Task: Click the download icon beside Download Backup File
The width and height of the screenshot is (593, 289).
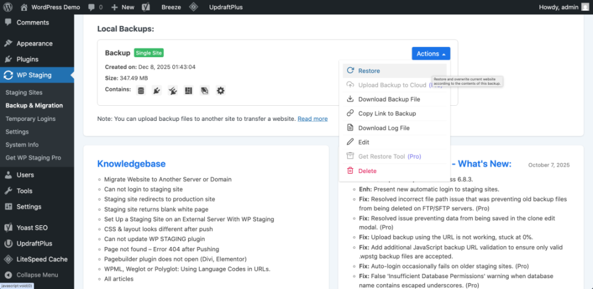Action: [x=351, y=99]
